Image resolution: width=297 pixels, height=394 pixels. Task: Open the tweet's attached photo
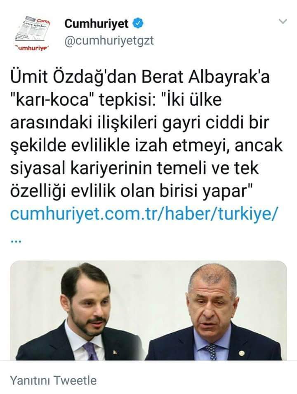pos(148,311)
